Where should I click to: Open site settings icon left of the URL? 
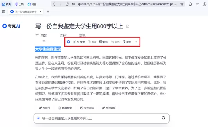(x=73, y=4)
